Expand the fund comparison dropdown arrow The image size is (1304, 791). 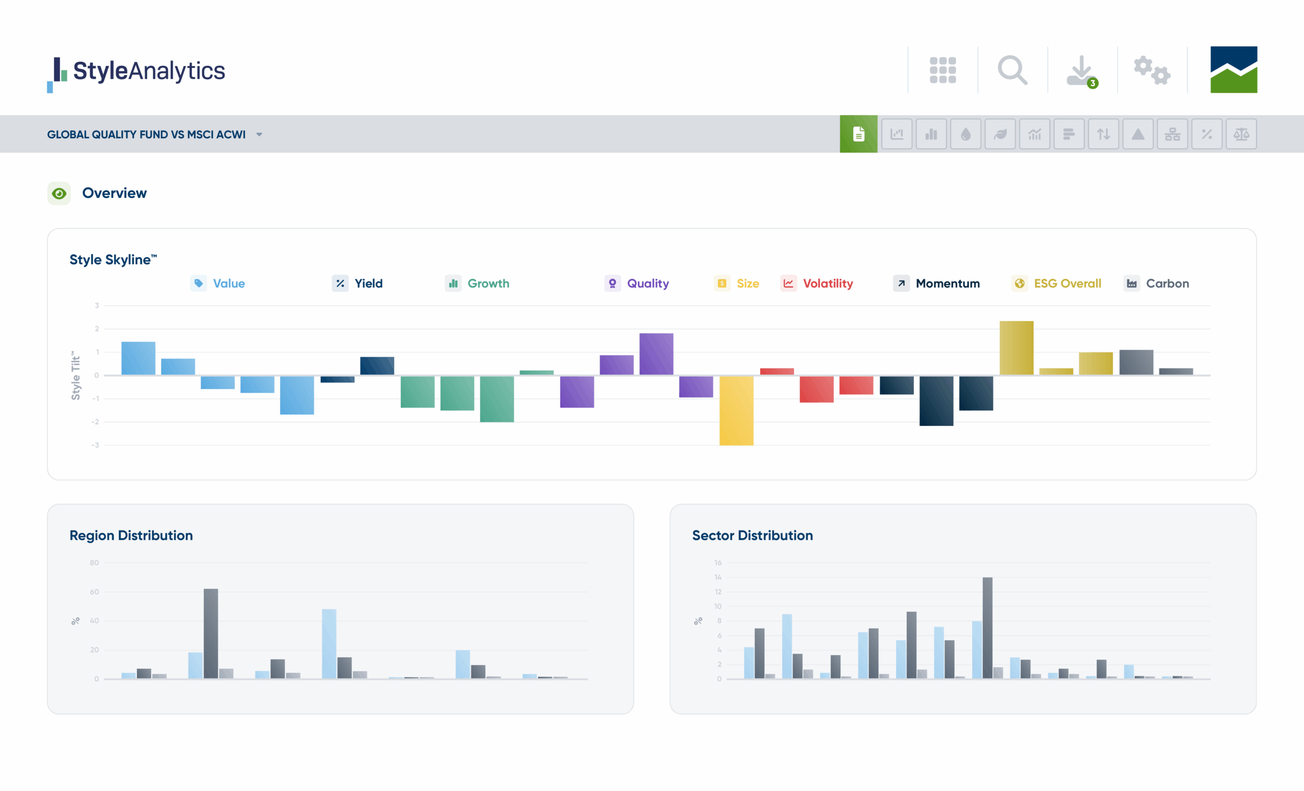click(x=259, y=135)
